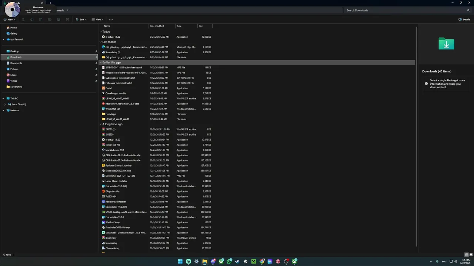Select the RobloxPlayerInstaller icon
Viewport: 474px width, 266px height.
pyautogui.click(x=103, y=202)
